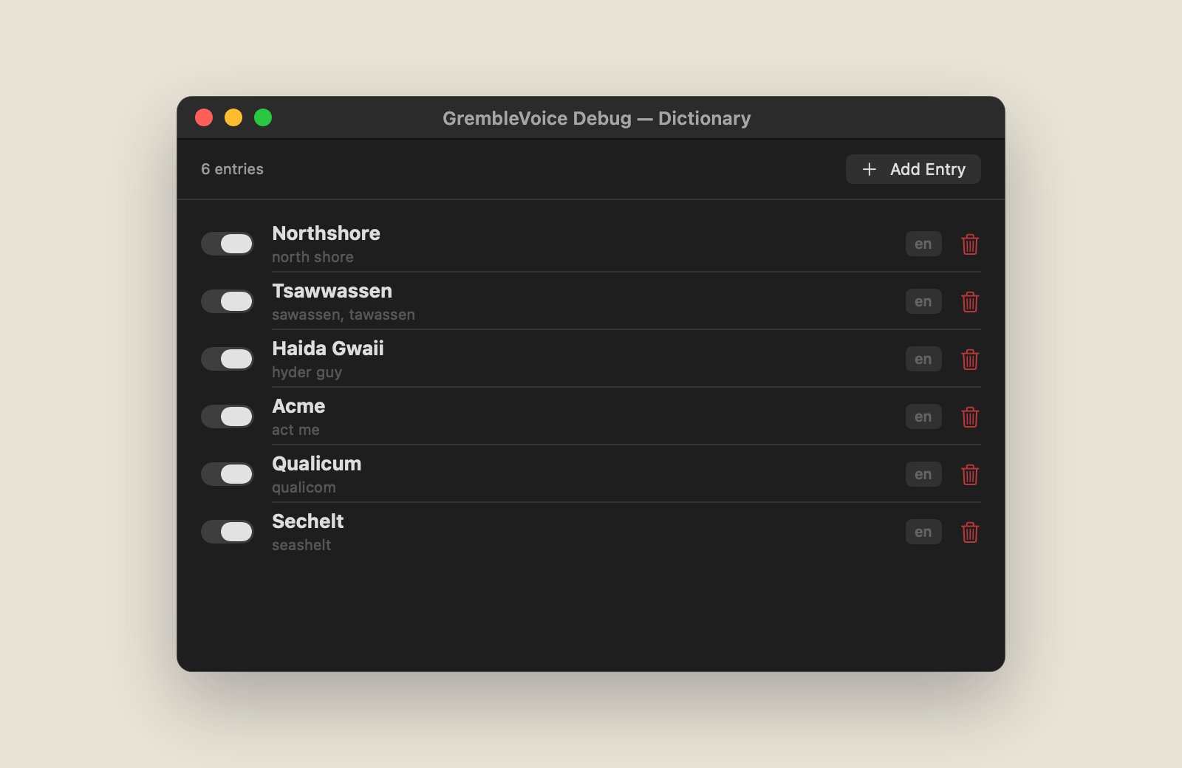Click the Sechelt entry title
The width and height of the screenshot is (1182, 768).
pos(308,521)
